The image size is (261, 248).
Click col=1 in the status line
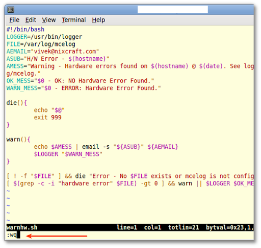coord(152,228)
